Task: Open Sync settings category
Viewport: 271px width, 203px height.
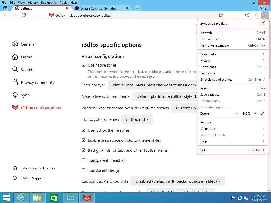Action: (x=21, y=95)
